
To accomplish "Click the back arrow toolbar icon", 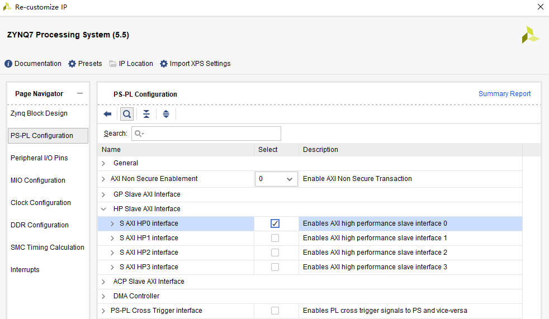I will coord(108,114).
